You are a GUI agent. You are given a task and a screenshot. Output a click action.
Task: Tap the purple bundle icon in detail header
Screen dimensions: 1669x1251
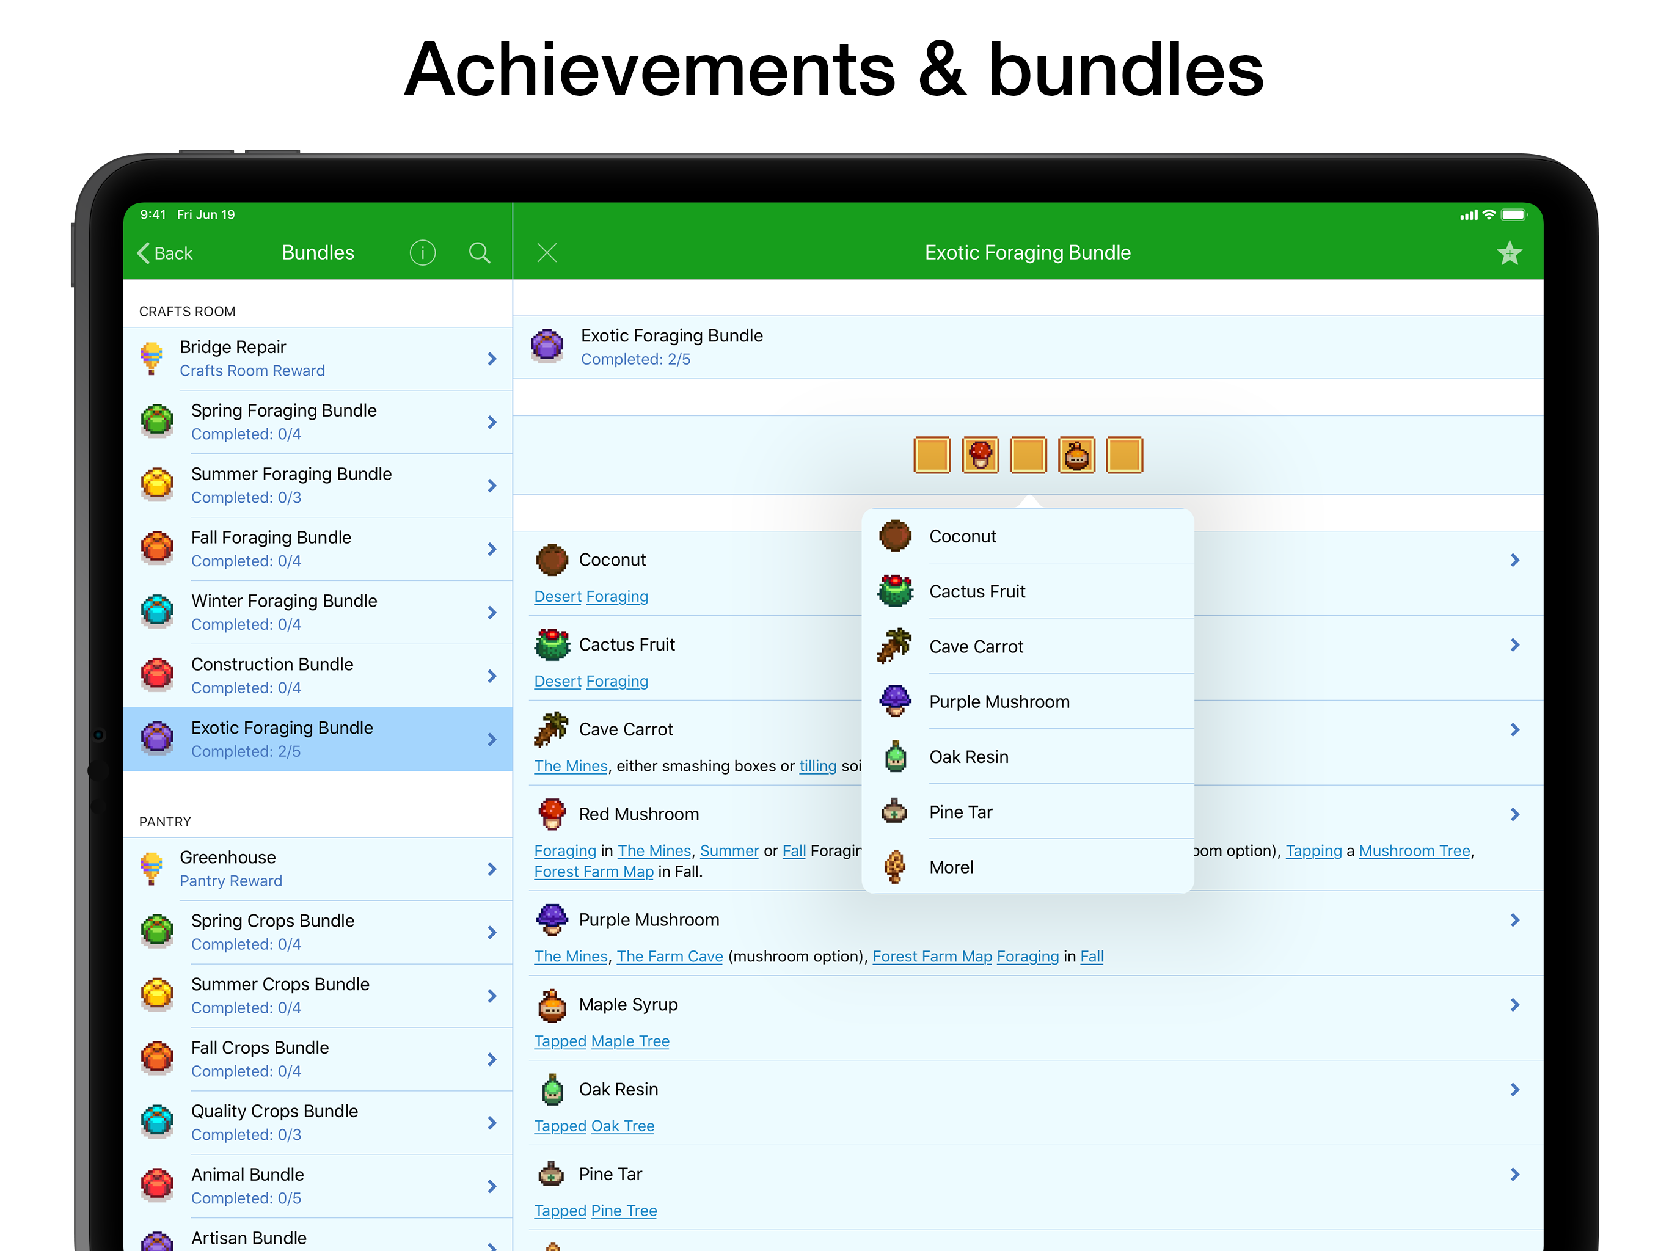click(547, 346)
